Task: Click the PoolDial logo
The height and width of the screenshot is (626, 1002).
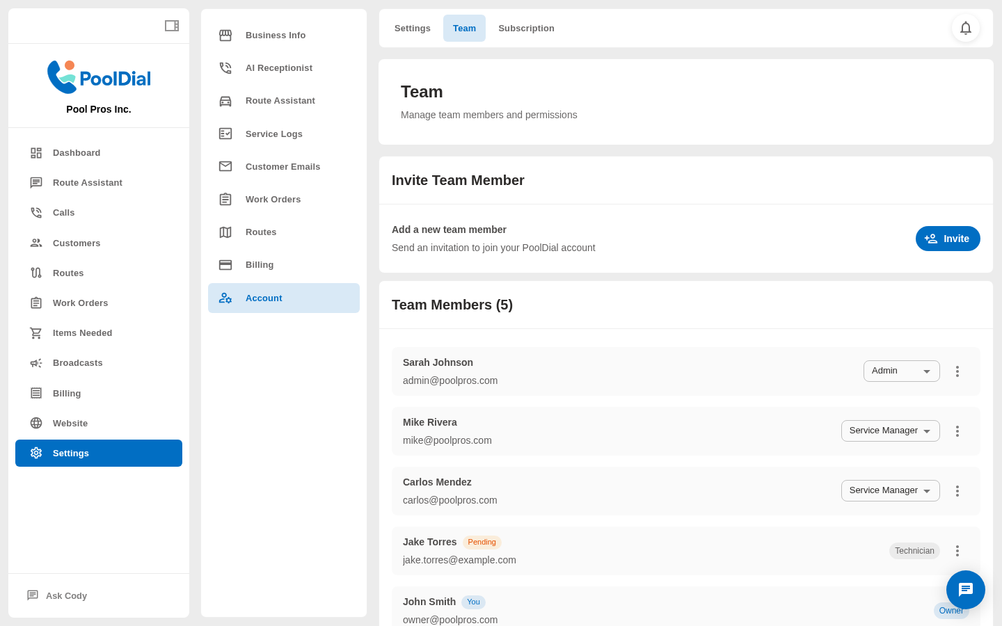Action: coord(99,77)
